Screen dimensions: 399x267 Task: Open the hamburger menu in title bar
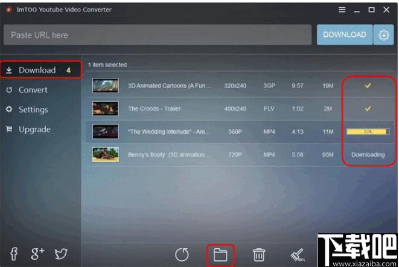(342, 10)
